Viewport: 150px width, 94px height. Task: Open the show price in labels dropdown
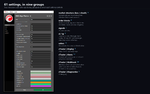point(41,67)
